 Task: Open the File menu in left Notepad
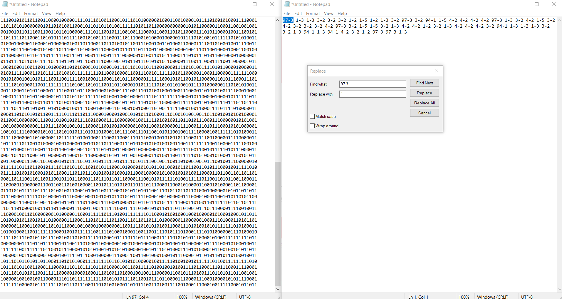(x=5, y=14)
